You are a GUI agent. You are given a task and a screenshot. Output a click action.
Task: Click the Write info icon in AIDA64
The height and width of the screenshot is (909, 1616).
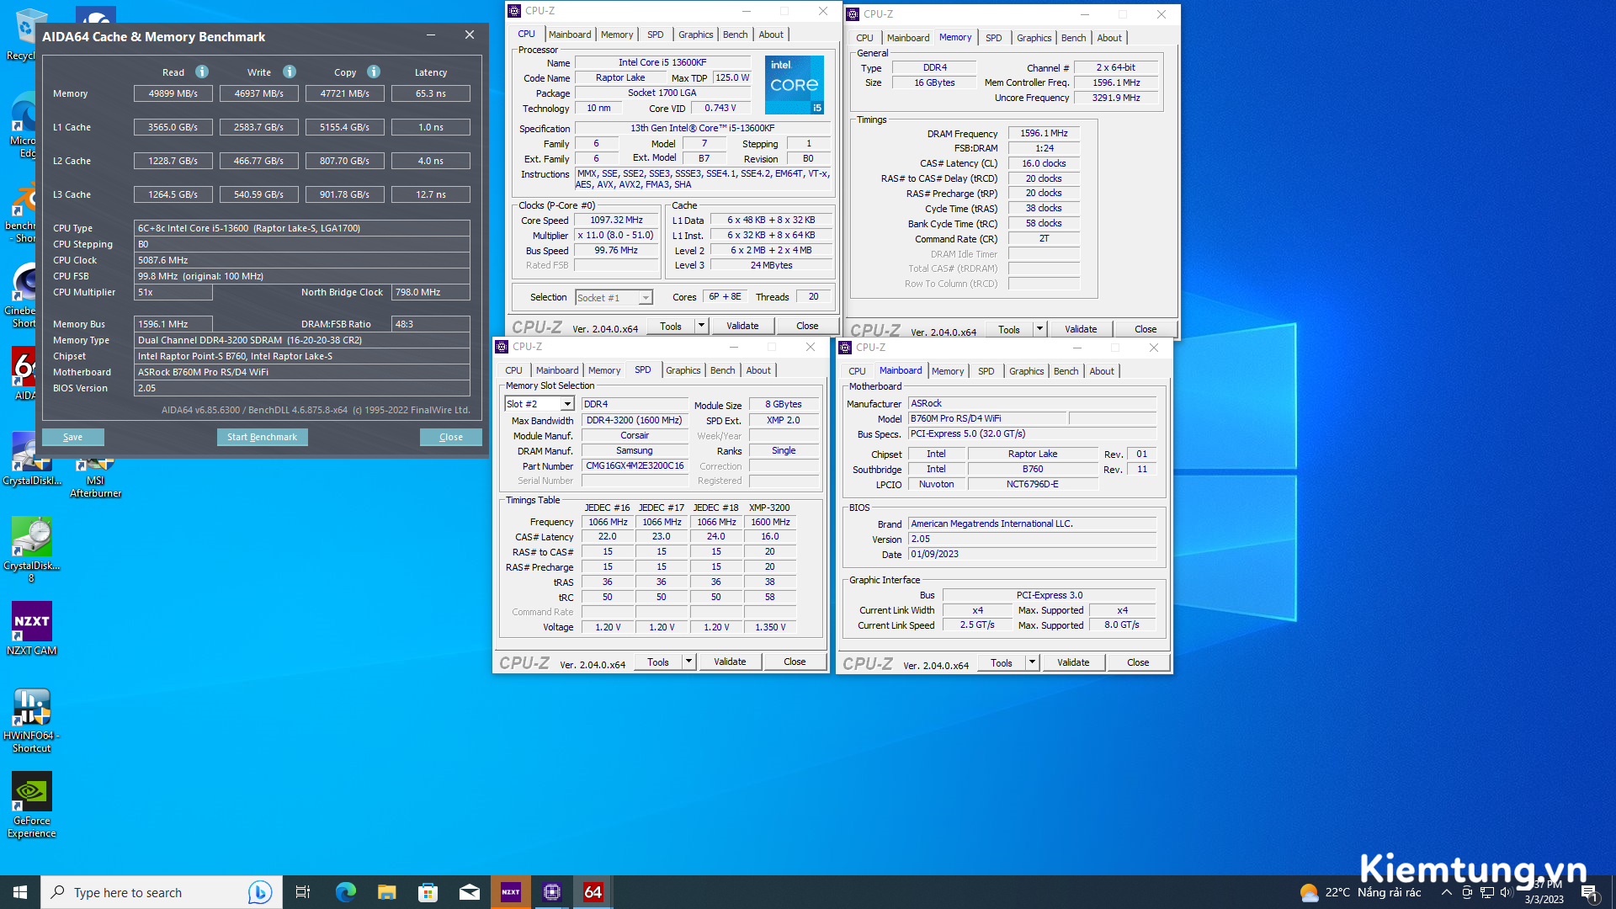click(290, 72)
